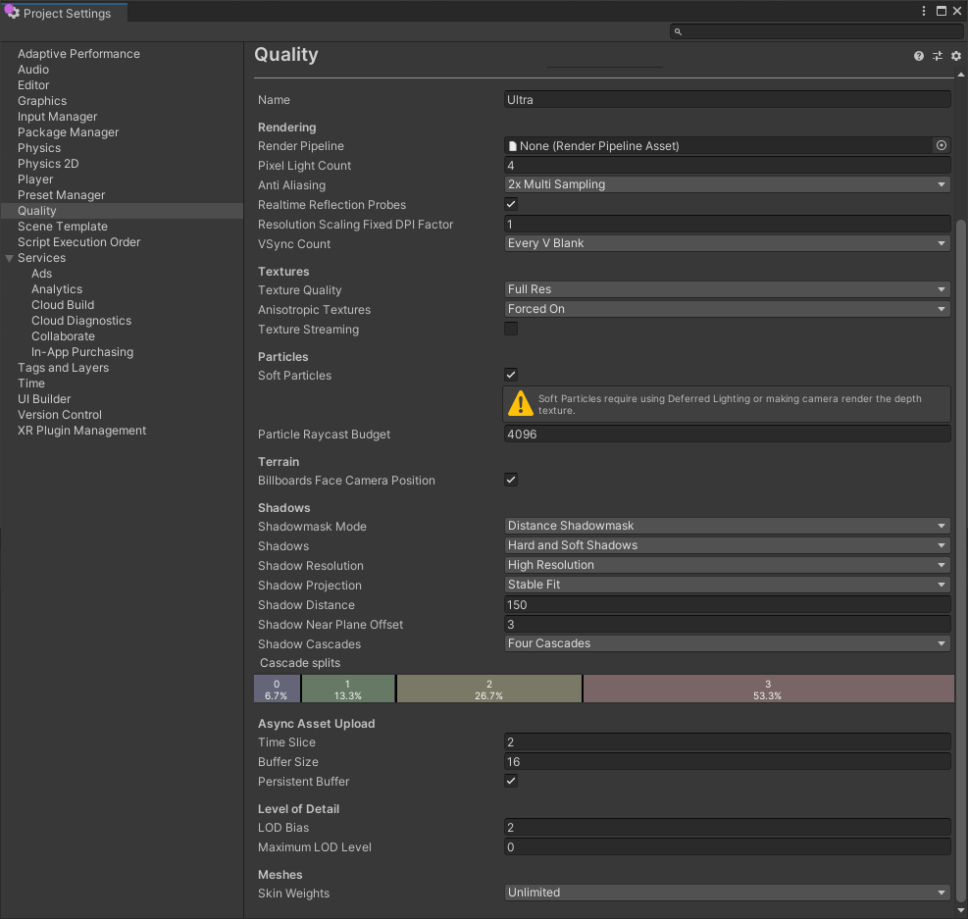Open the three-dot window menu

coord(925,10)
